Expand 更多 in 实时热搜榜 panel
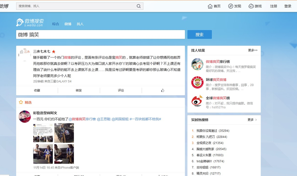The height and width of the screenshot is (176, 297). coord(252,120)
